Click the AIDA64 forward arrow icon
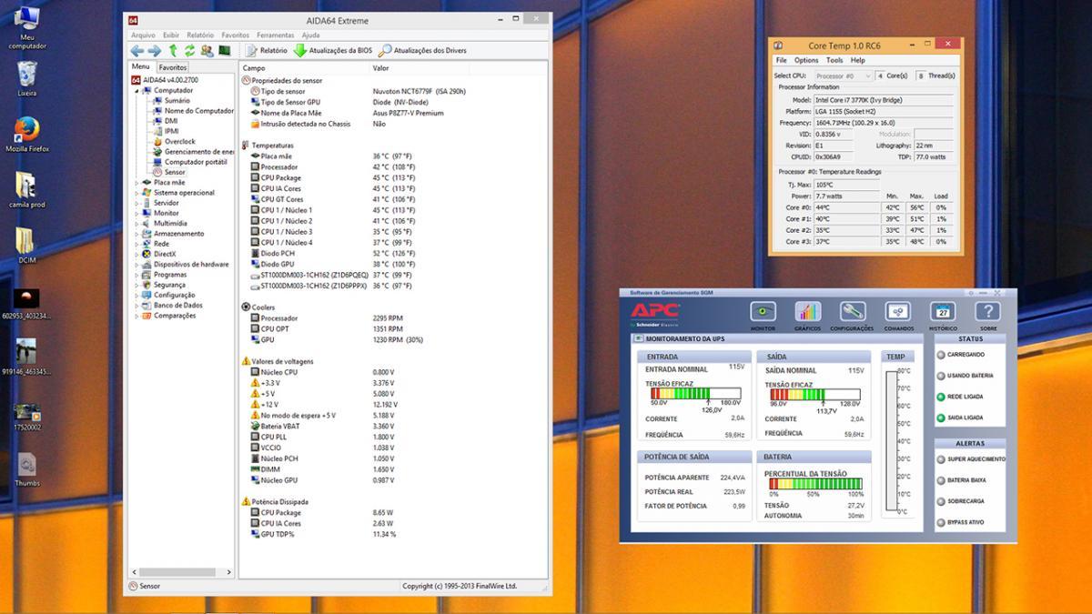 pos(155,51)
